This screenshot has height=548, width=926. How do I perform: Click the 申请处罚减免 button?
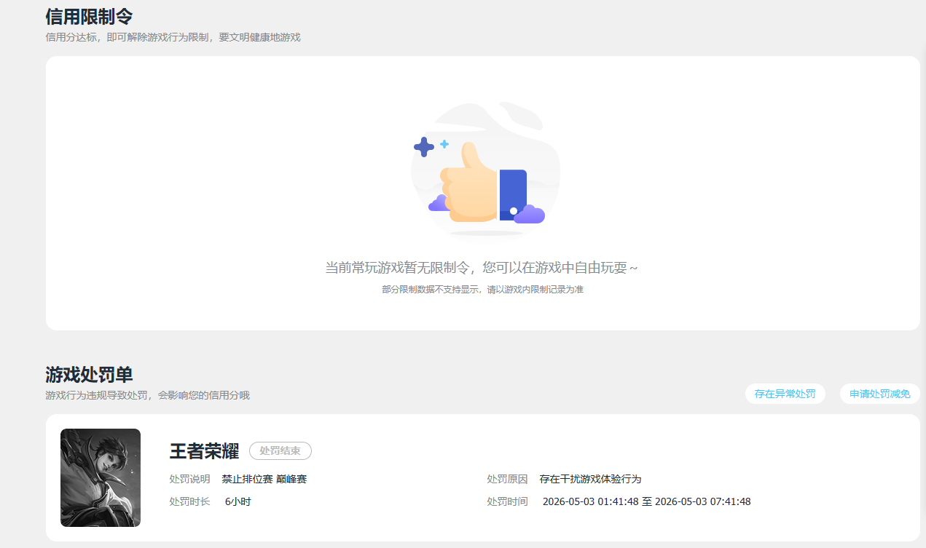(x=879, y=394)
